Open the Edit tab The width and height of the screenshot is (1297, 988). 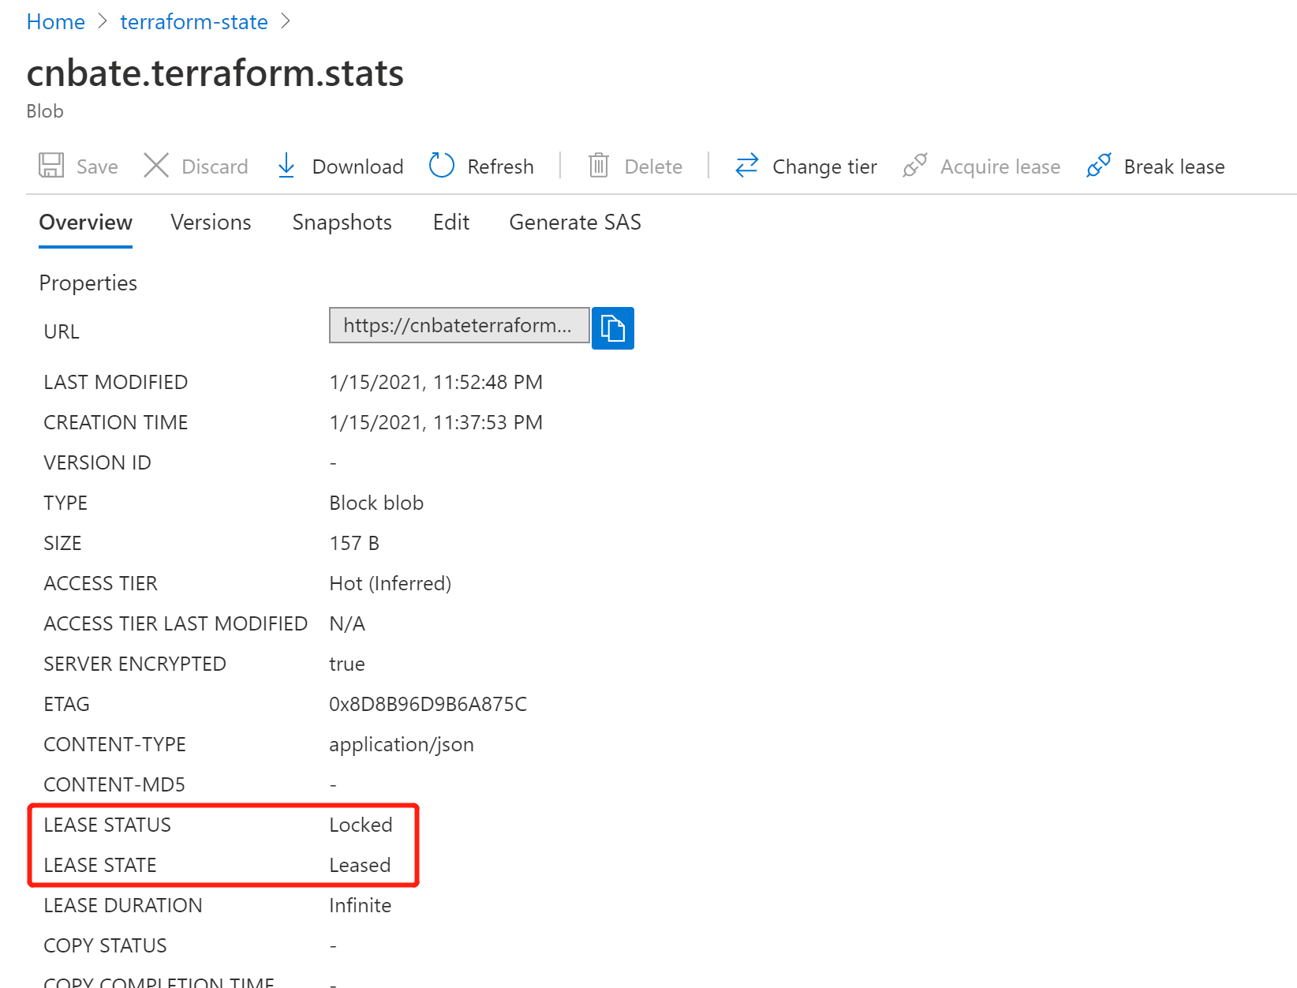point(451,223)
